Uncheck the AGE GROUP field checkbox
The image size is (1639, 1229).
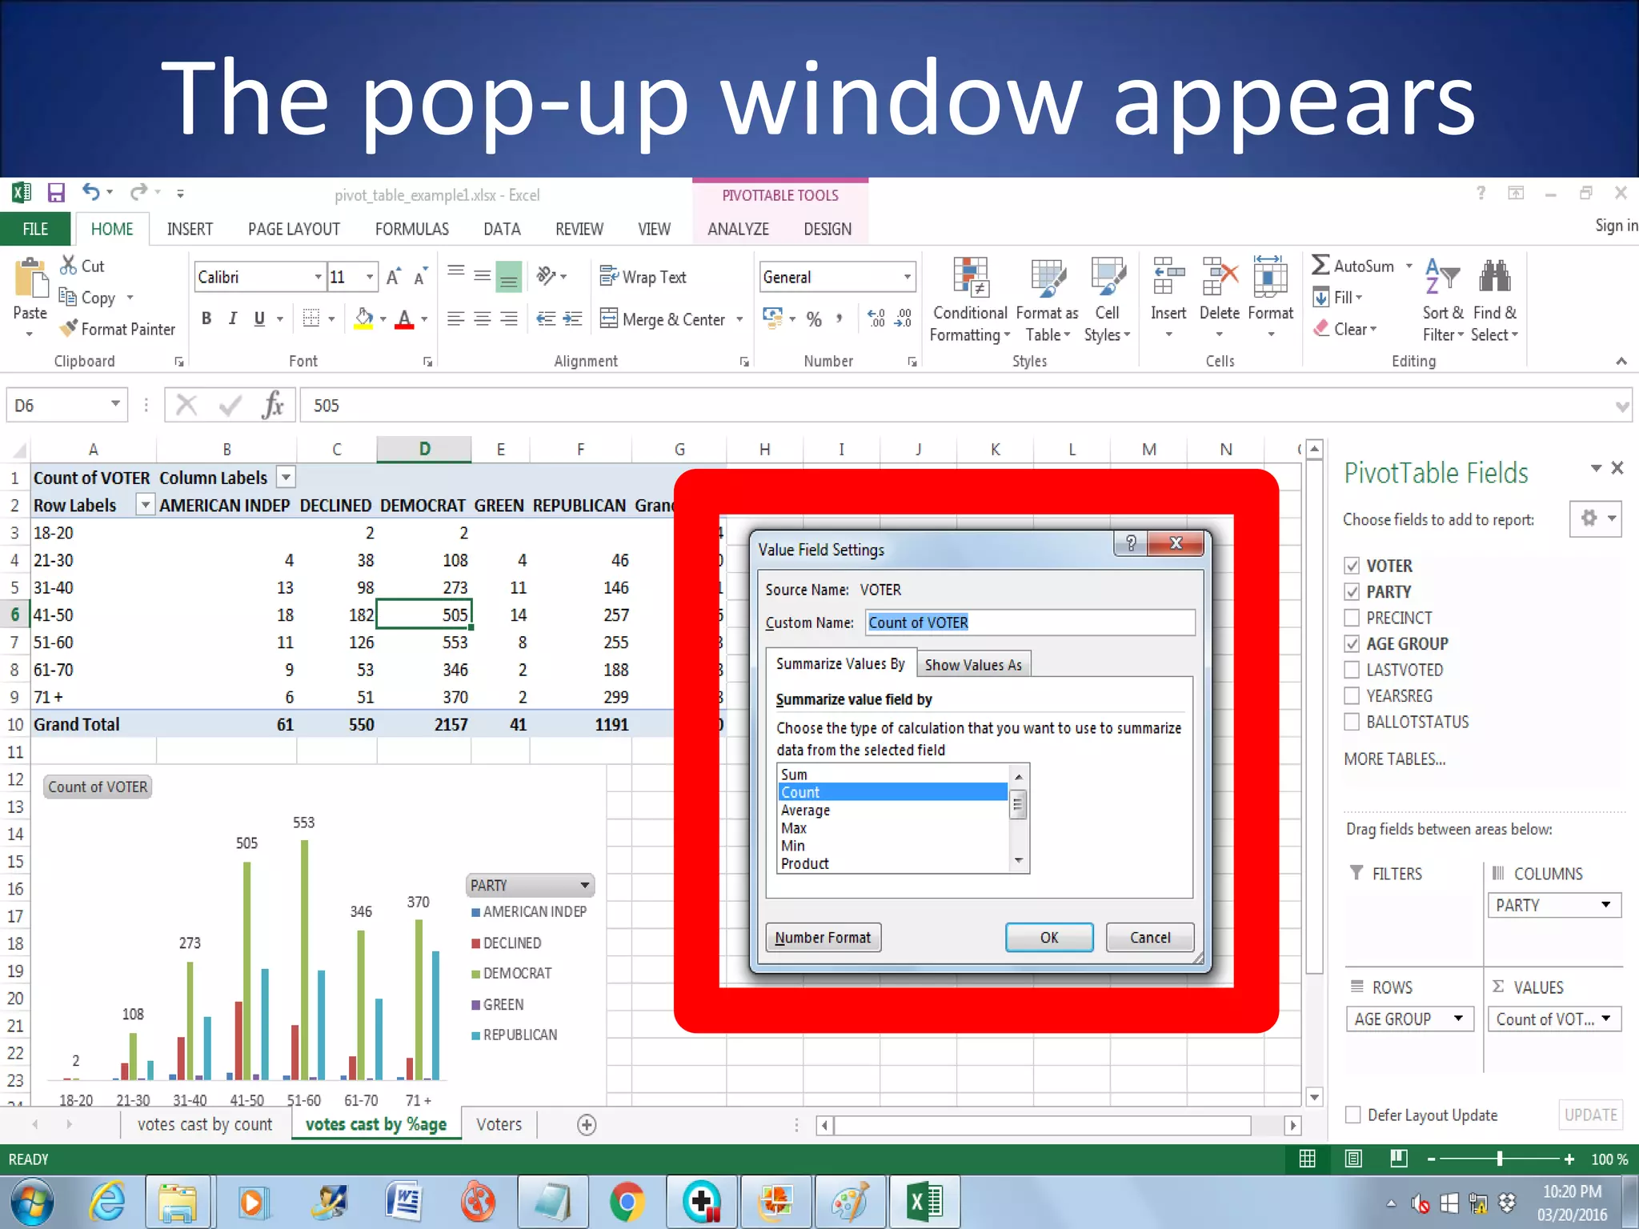pyautogui.click(x=1352, y=643)
